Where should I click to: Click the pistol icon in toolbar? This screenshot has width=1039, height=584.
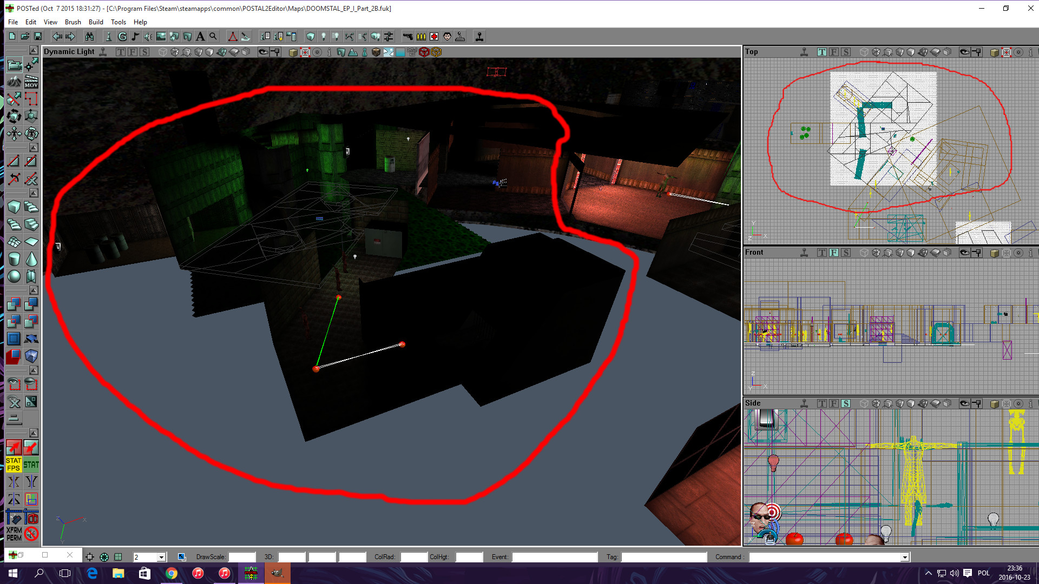[408, 36]
